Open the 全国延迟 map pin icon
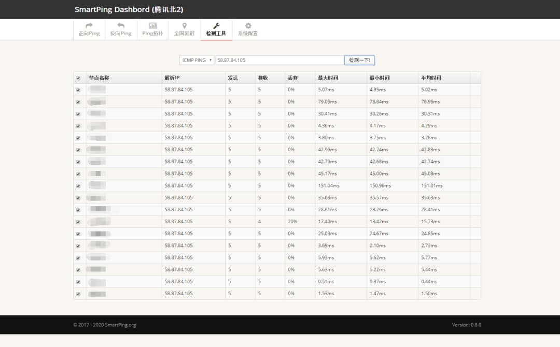This screenshot has width=560, height=347. pyautogui.click(x=184, y=26)
